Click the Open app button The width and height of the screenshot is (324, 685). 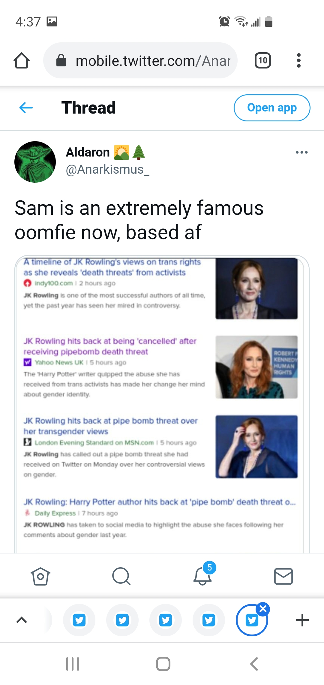click(x=272, y=108)
